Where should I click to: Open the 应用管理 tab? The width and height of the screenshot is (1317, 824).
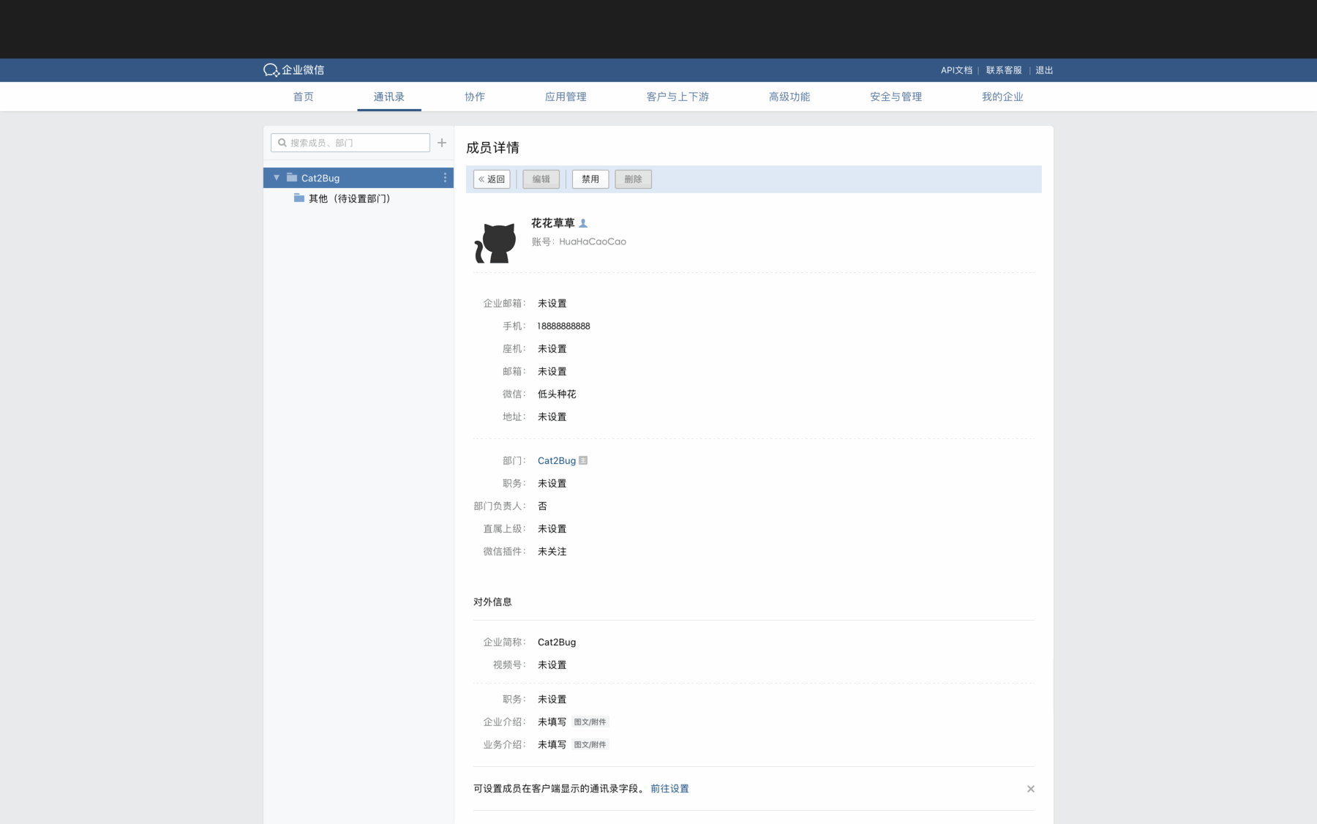[x=566, y=97]
